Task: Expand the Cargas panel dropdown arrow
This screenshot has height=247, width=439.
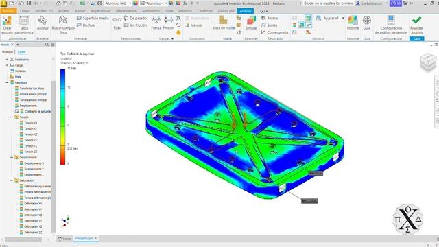Action: click(x=172, y=39)
